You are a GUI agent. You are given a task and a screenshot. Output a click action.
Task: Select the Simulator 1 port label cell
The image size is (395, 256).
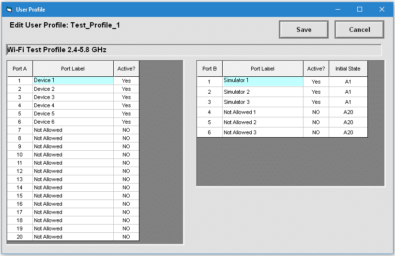[263, 81]
